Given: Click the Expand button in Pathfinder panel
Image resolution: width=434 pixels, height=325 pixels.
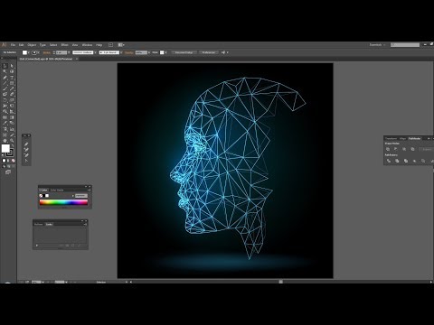Looking at the screenshot, I should (x=426, y=149).
